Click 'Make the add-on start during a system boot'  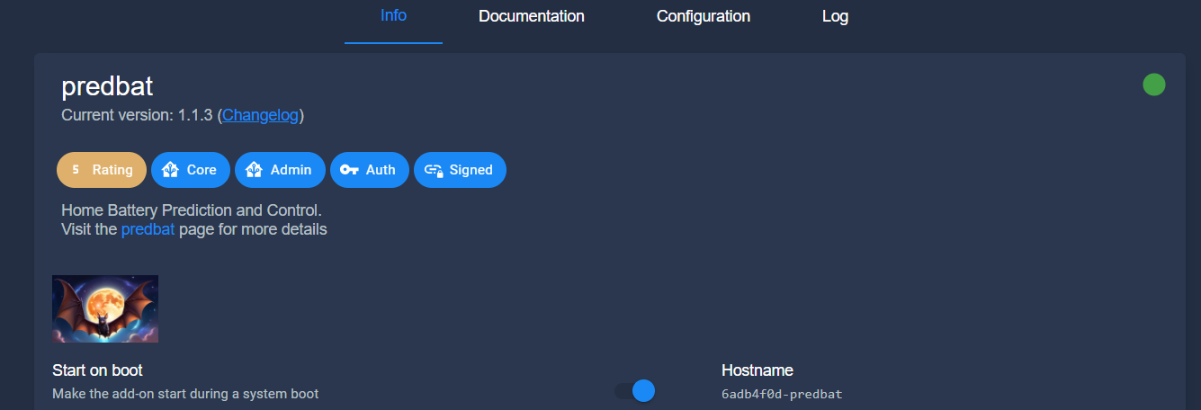click(x=185, y=394)
